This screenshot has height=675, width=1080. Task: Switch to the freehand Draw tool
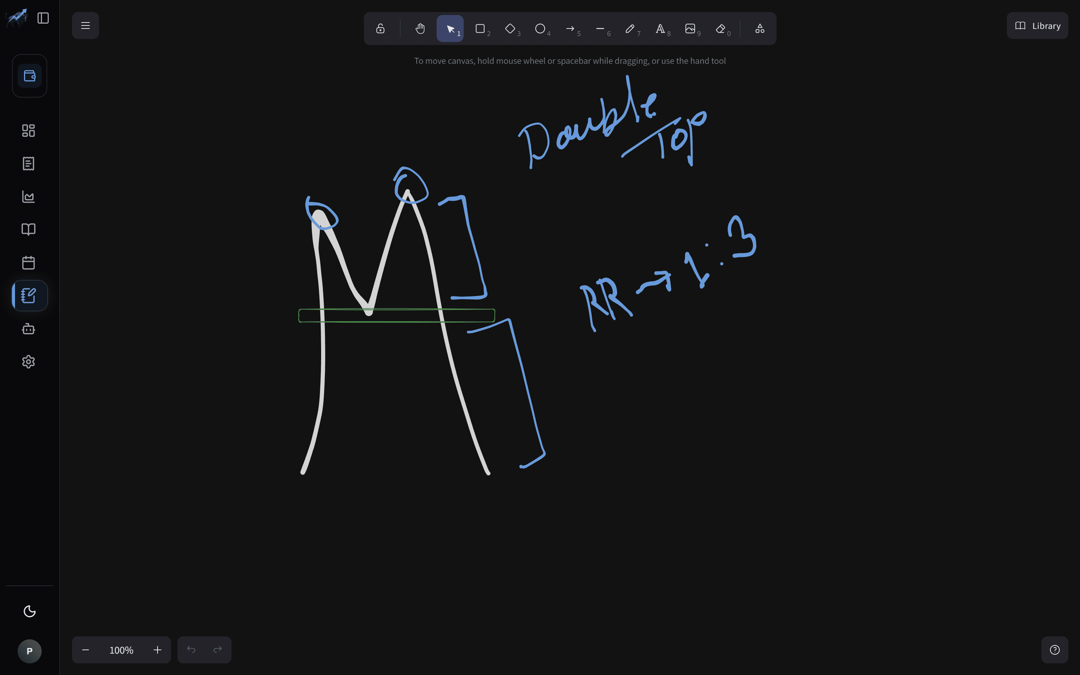coord(631,28)
